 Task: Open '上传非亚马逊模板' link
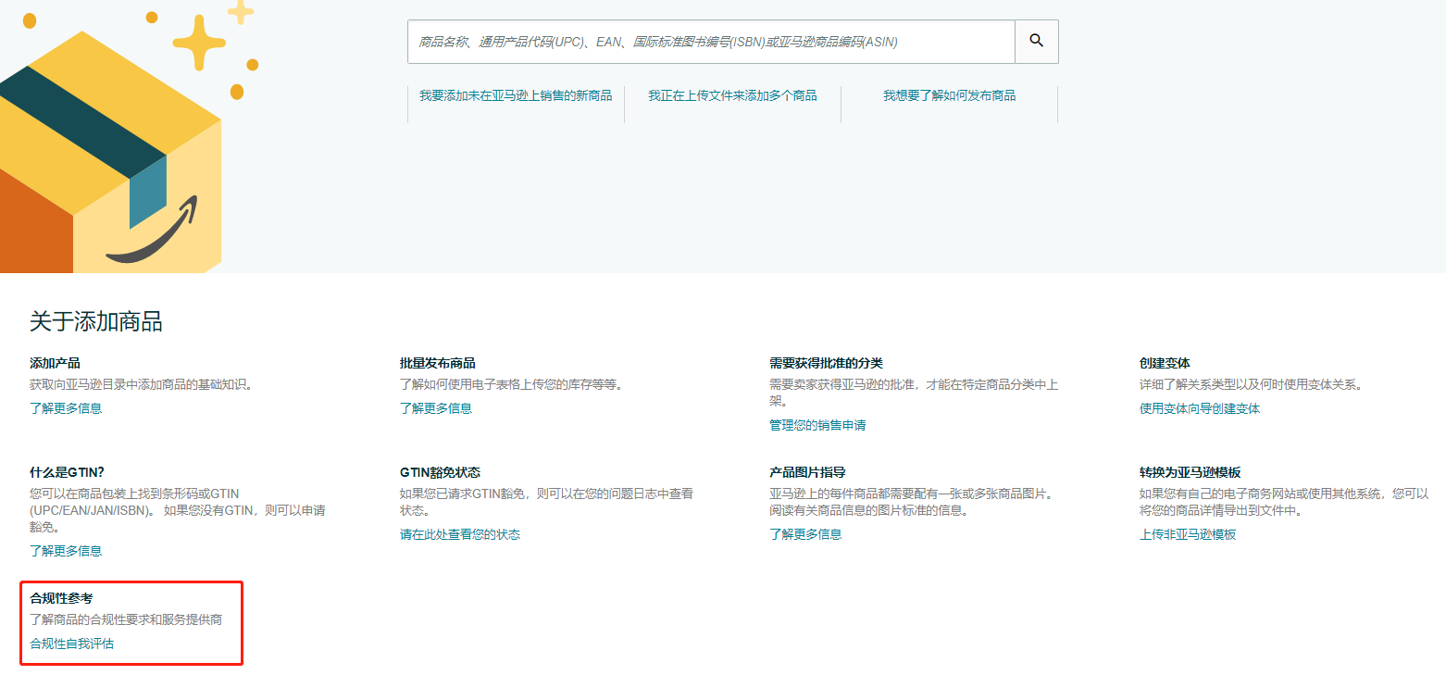click(1188, 534)
